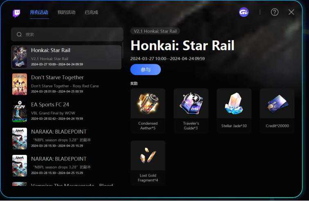This screenshot has width=309, height=201.
Task: Focus the 搜索 input field
Action: point(67,34)
